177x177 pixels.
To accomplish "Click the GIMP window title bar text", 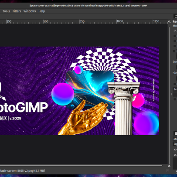I will 88,6.
